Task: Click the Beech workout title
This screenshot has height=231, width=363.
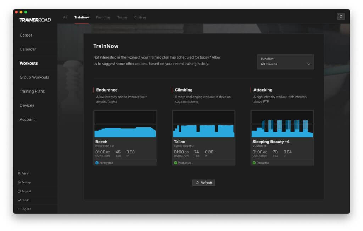Action: (101, 142)
